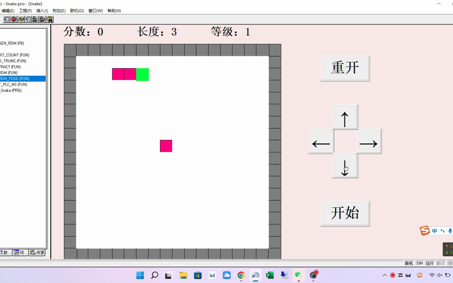Open the blue cloud app on taskbar
Screen dimensions: 453x283
pyautogui.click(x=226, y=275)
